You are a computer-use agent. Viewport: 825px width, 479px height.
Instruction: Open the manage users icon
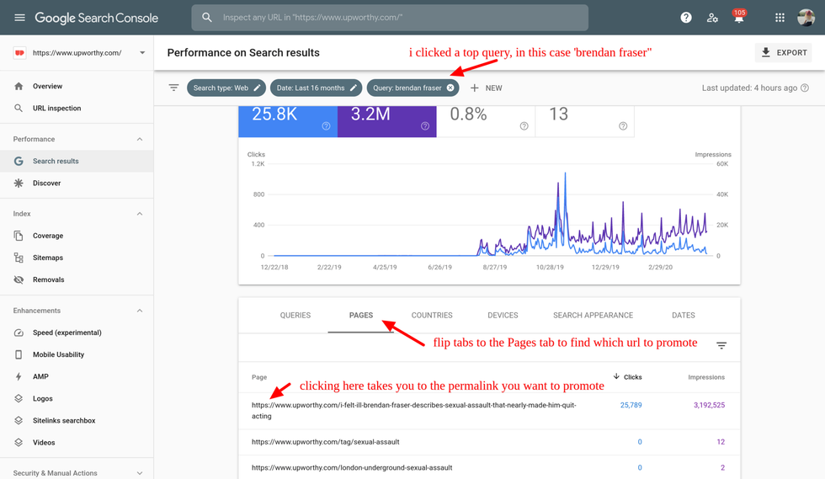click(x=712, y=18)
